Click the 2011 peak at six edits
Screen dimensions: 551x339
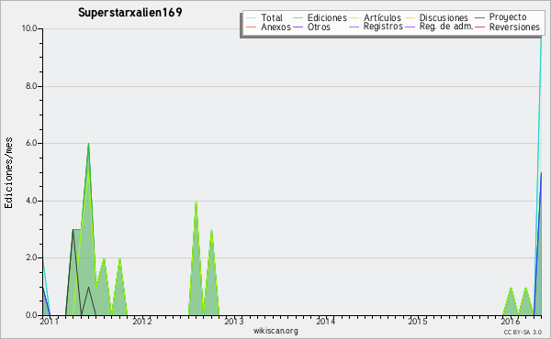click(88, 144)
